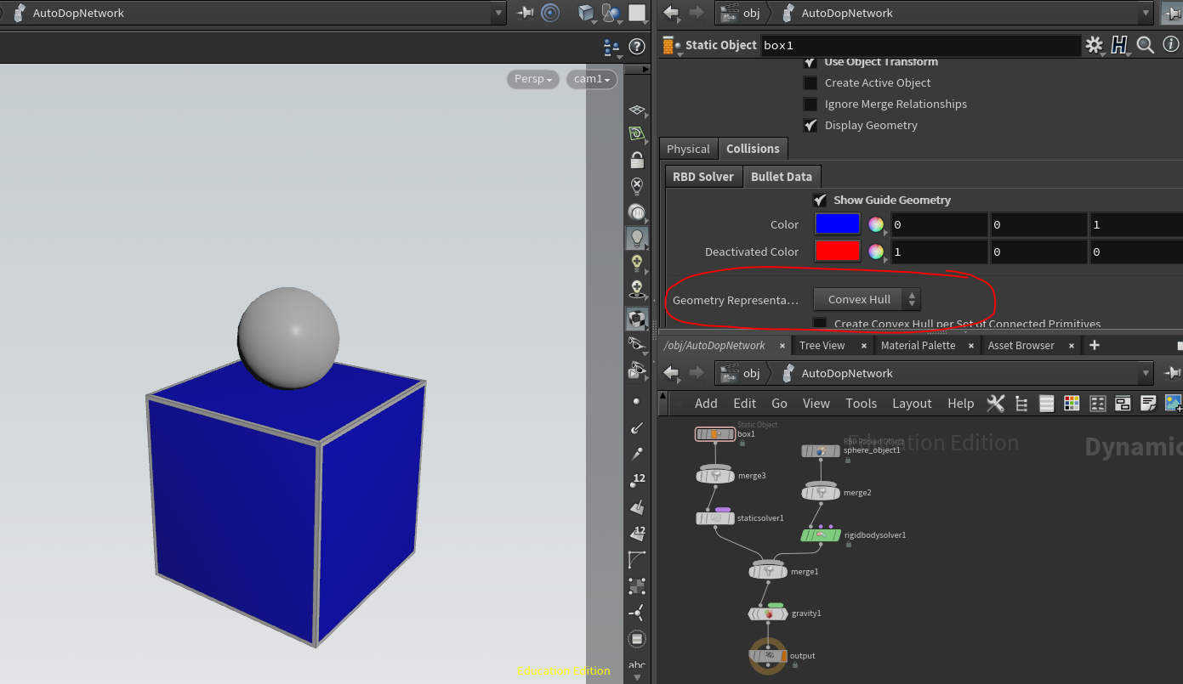Click the color palette icon in network toolbar
Image resolution: width=1183 pixels, height=684 pixels.
(x=1072, y=404)
